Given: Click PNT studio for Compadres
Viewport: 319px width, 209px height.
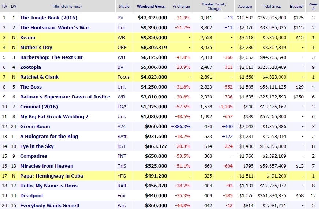Looking at the screenshot, I should 122,156.
